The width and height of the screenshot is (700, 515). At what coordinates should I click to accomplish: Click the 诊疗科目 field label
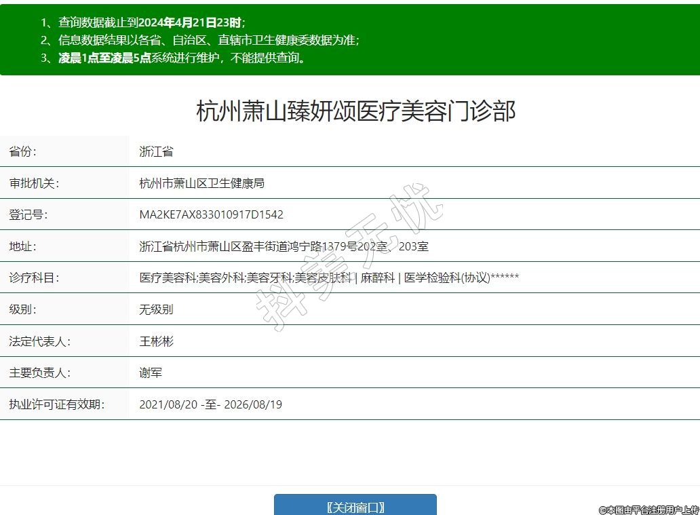(x=34, y=278)
